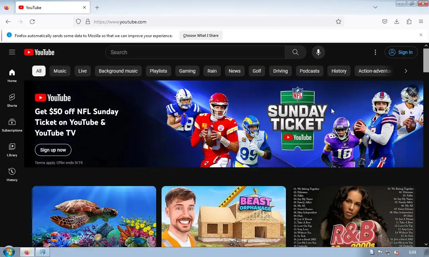List all tabs dropdown arrow

375,7
